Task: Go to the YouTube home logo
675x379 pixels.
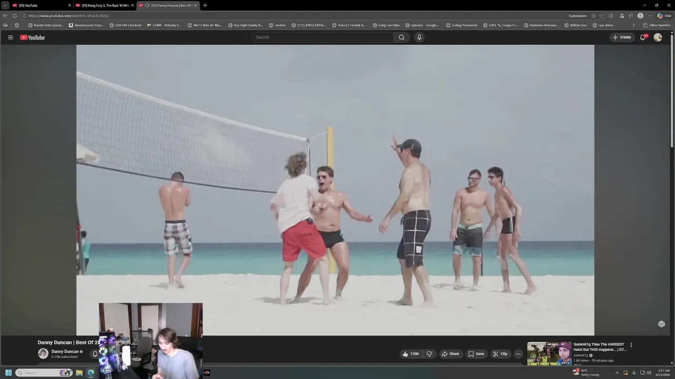Action: coord(32,37)
